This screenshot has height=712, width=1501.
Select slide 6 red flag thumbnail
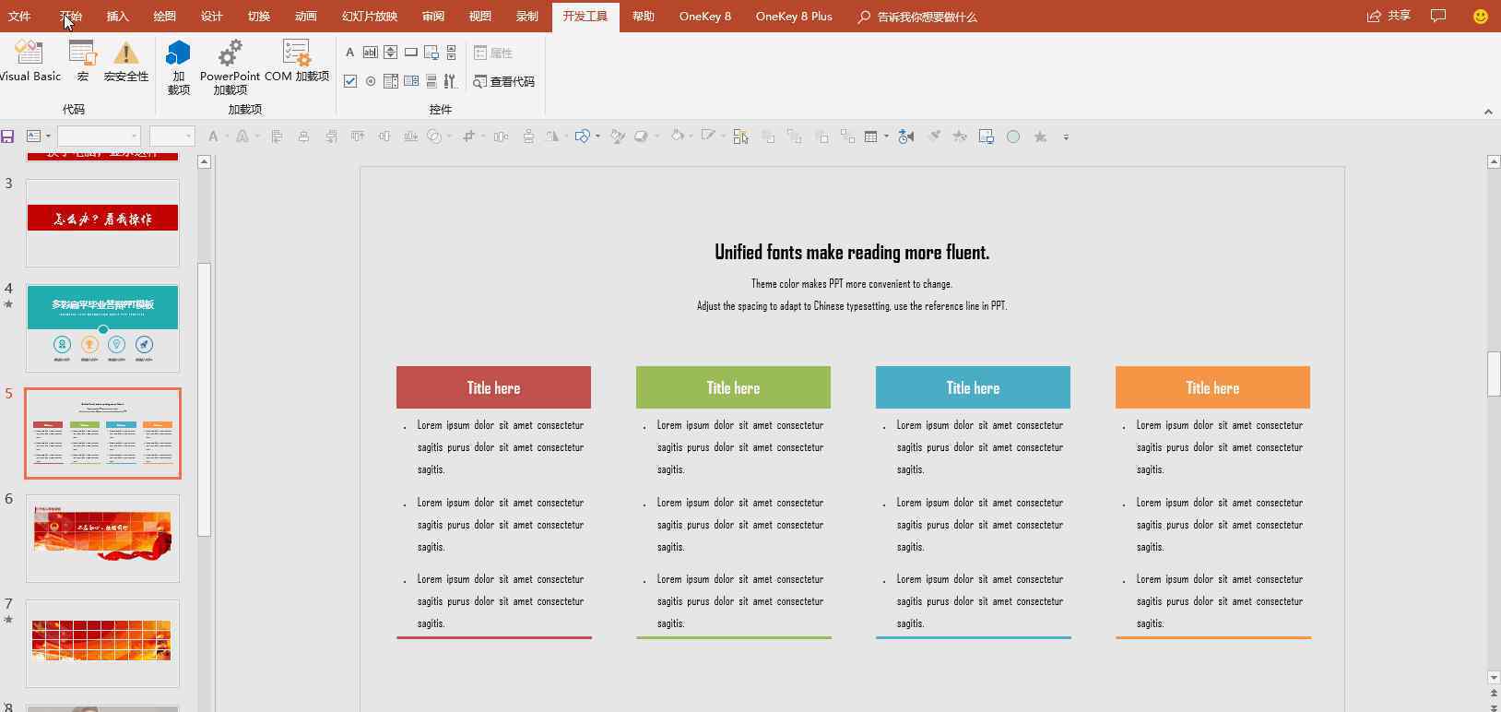[102, 539]
